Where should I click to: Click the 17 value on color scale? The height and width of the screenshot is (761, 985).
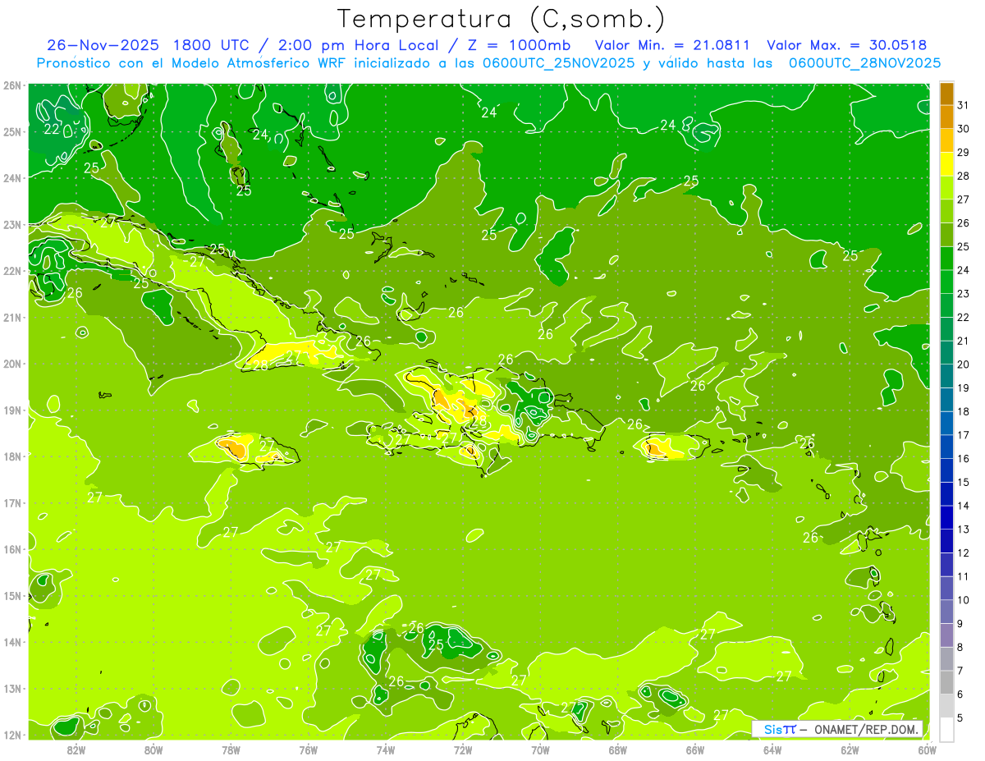tap(963, 434)
